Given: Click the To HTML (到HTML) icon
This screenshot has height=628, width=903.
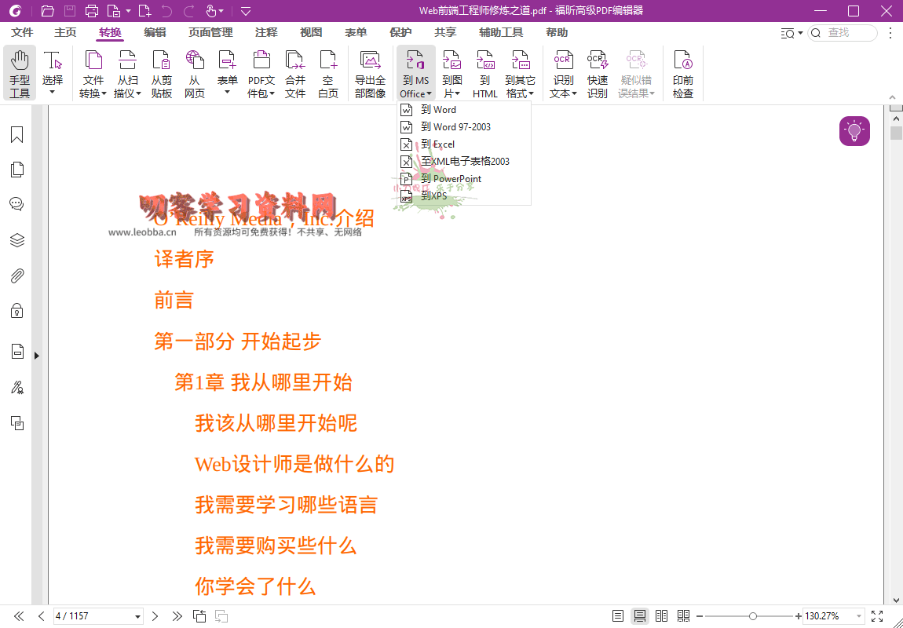Looking at the screenshot, I should coord(485,73).
